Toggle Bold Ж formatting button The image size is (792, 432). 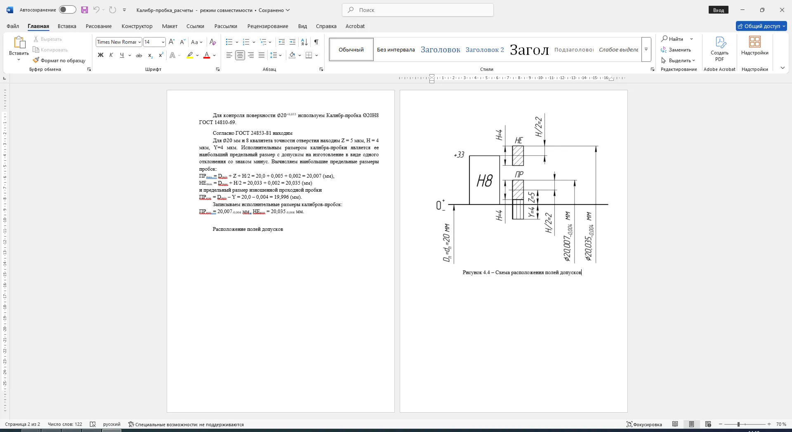tap(100, 55)
